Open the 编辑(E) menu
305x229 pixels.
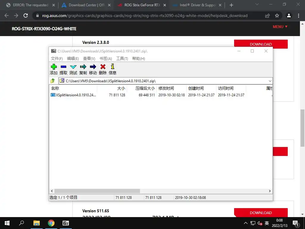tap(73, 59)
